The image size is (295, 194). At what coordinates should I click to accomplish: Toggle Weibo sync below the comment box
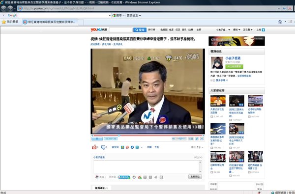click(140, 177)
